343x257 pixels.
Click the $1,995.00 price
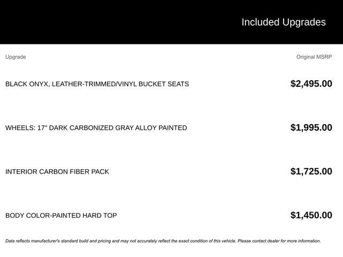coord(311,127)
